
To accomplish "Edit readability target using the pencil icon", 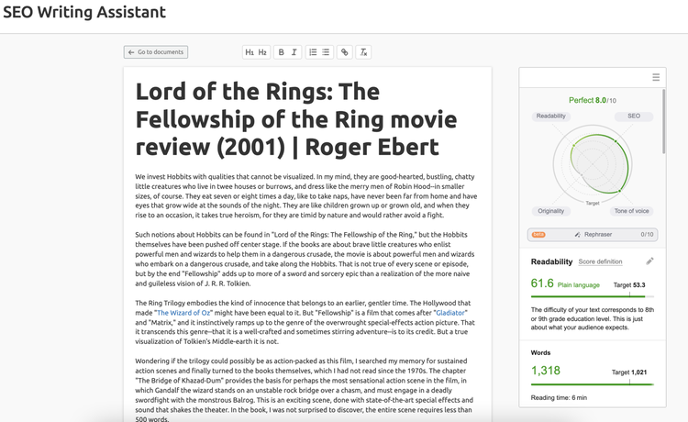I will [x=649, y=261].
